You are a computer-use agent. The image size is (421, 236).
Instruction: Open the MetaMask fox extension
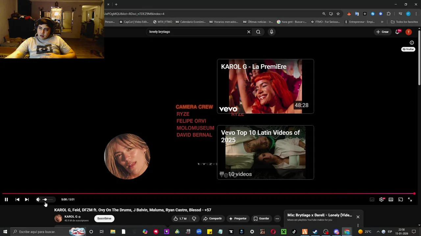[x=349, y=14]
